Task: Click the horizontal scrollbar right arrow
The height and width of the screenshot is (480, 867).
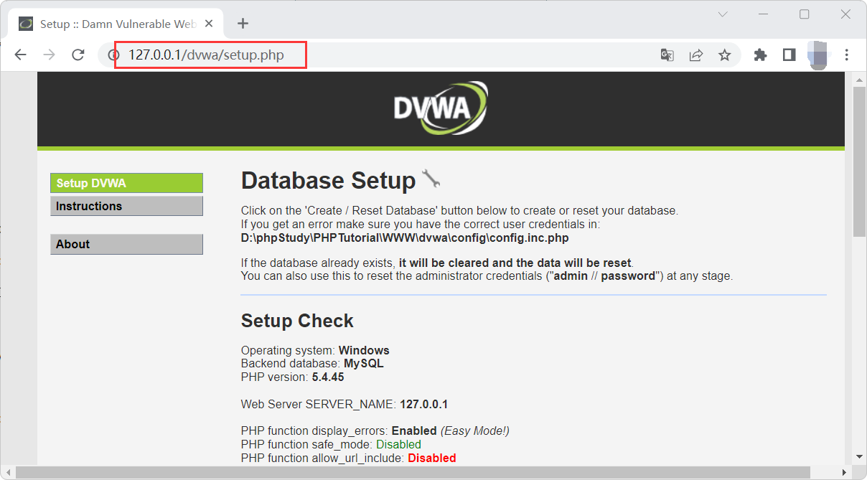Action: (x=845, y=472)
